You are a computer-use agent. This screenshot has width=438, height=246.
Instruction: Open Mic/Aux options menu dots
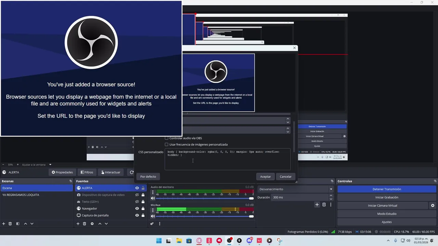click(x=153, y=210)
